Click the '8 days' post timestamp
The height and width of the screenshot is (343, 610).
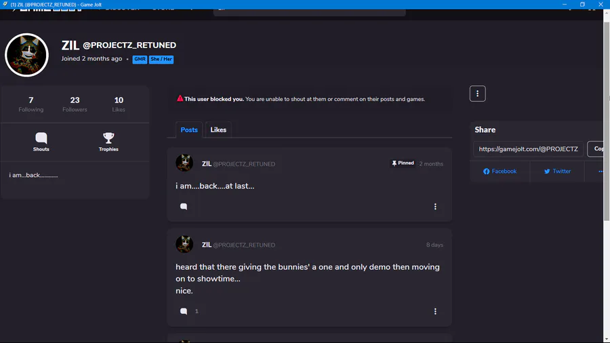[x=434, y=245]
